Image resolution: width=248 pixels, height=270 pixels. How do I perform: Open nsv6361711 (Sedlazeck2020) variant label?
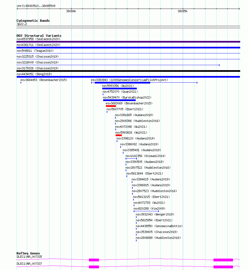tap(38, 45)
